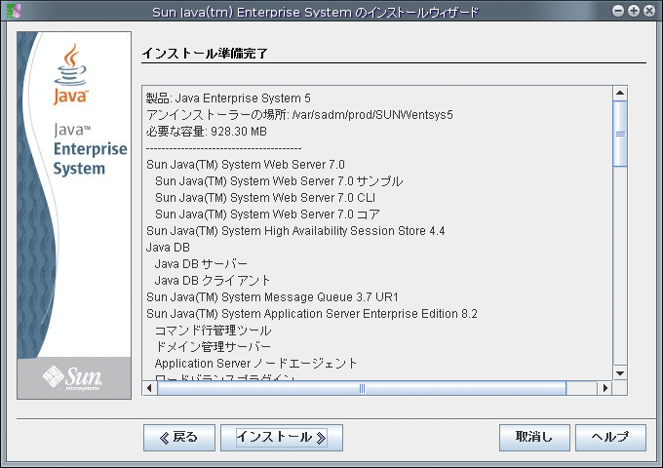663x468 pixels.
Task: Open help via the ヘルプ button
Action: click(610, 438)
